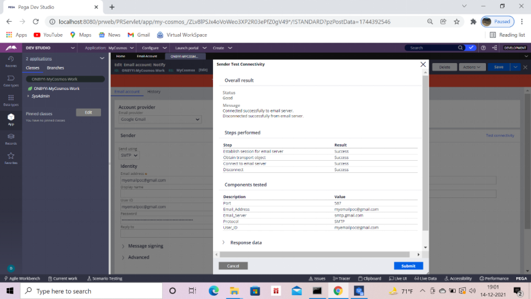Open Chrome from the Windows taskbar

(x=338, y=291)
